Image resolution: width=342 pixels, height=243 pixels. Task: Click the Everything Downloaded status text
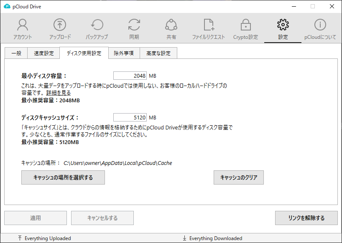coord(216,238)
